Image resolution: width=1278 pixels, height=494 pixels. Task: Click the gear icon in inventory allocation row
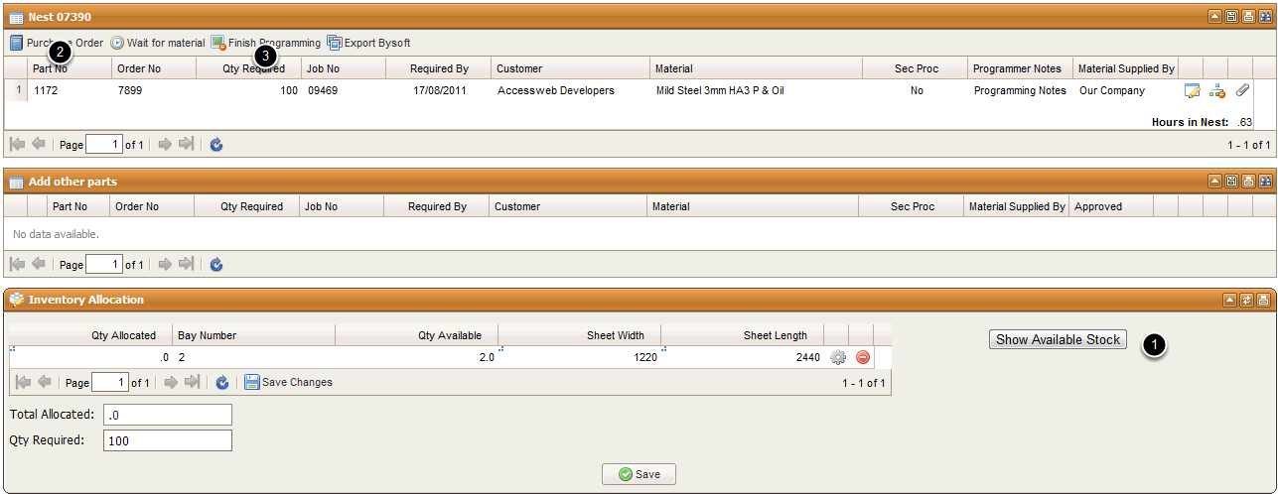pyautogui.click(x=837, y=357)
